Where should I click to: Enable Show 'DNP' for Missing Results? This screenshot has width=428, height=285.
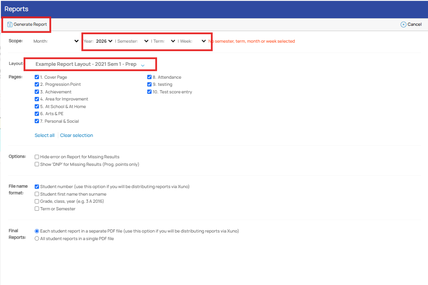[37, 164]
